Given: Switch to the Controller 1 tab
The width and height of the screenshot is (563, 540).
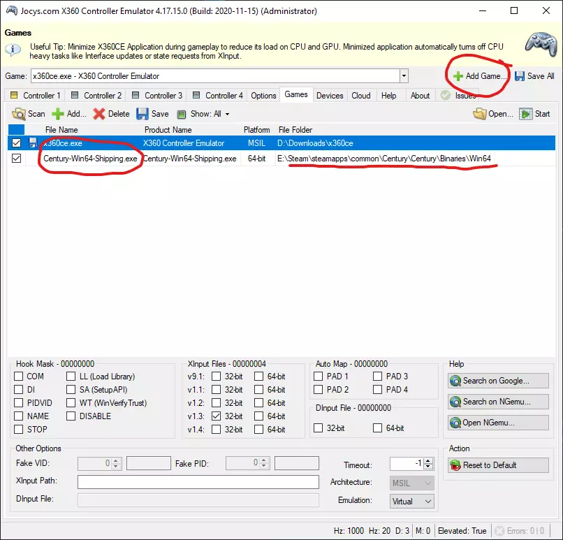Looking at the screenshot, I should [x=35, y=96].
